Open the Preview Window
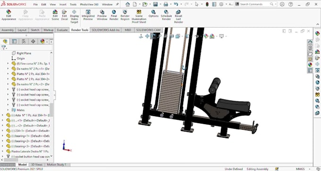Image resolution: width=321 pixels, height=171 pixels. [102, 15]
